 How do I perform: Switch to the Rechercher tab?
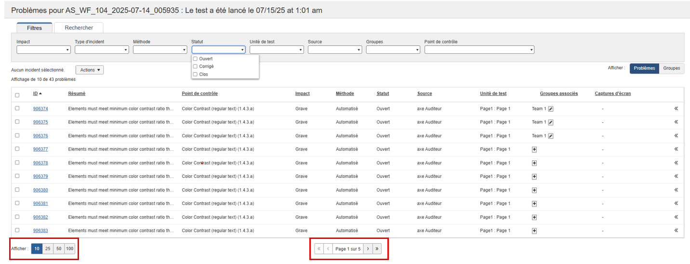click(79, 28)
